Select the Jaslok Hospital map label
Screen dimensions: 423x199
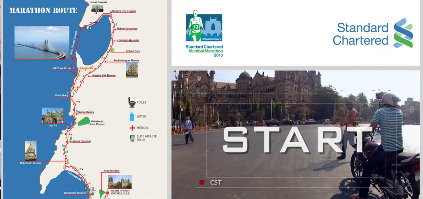[x=81, y=141]
